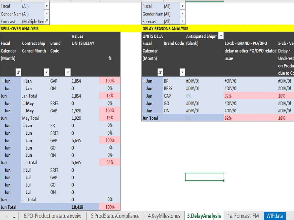Select the May Total label cell
The width and height of the screenshot is (294, 220).
(30, 118)
